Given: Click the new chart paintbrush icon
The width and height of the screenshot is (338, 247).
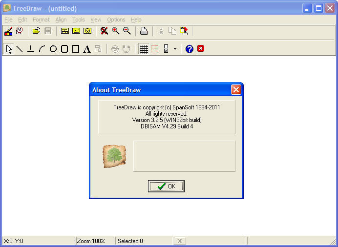Looking at the screenshot, I should click(8, 31).
